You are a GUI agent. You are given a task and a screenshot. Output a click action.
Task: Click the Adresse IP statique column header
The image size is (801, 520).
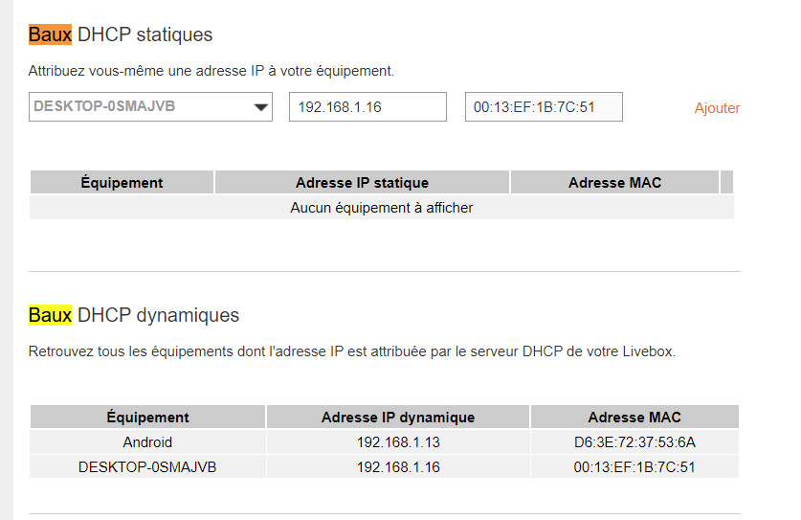[x=362, y=183]
